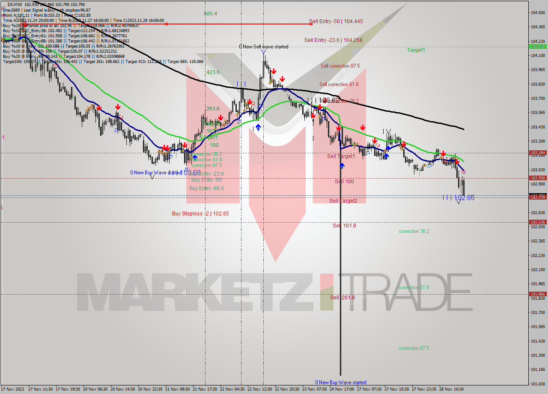The height and width of the screenshot is (394, 548).
Task: Click the green '261.8' Fibonacci label
Action: [x=213, y=109]
